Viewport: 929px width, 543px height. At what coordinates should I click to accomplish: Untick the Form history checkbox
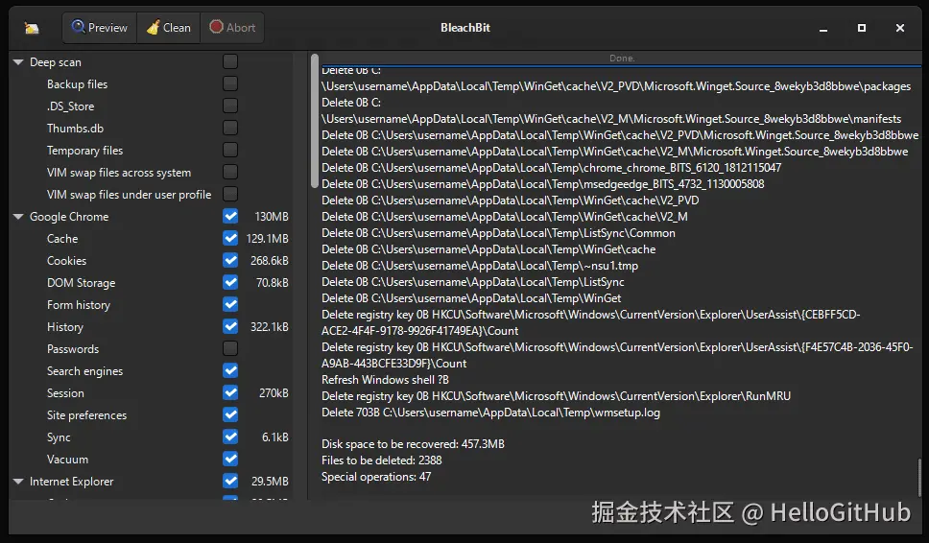[230, 304]
